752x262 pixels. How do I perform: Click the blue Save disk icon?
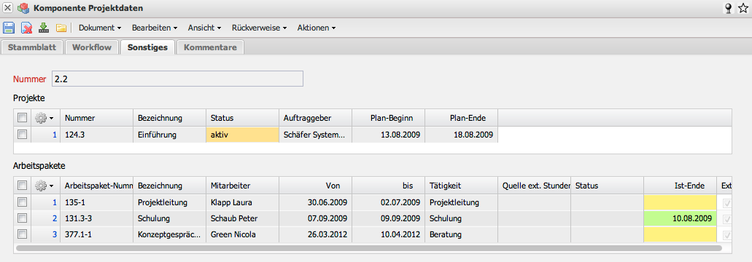9,28
